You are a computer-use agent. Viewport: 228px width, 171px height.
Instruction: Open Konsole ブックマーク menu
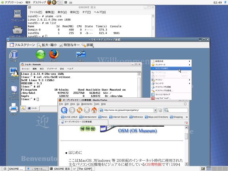(52, 68)
